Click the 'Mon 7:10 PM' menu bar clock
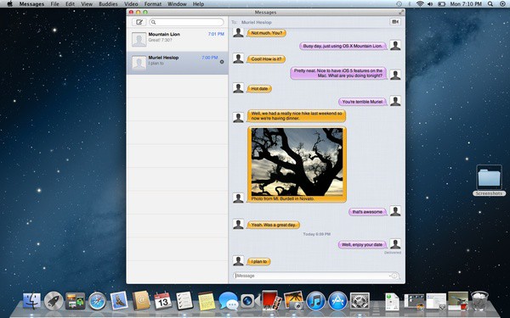This screenshot has width=510, height=318. 466,4
